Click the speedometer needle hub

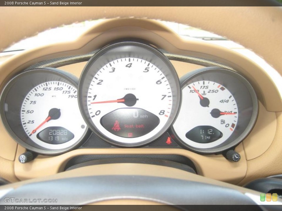55,114
